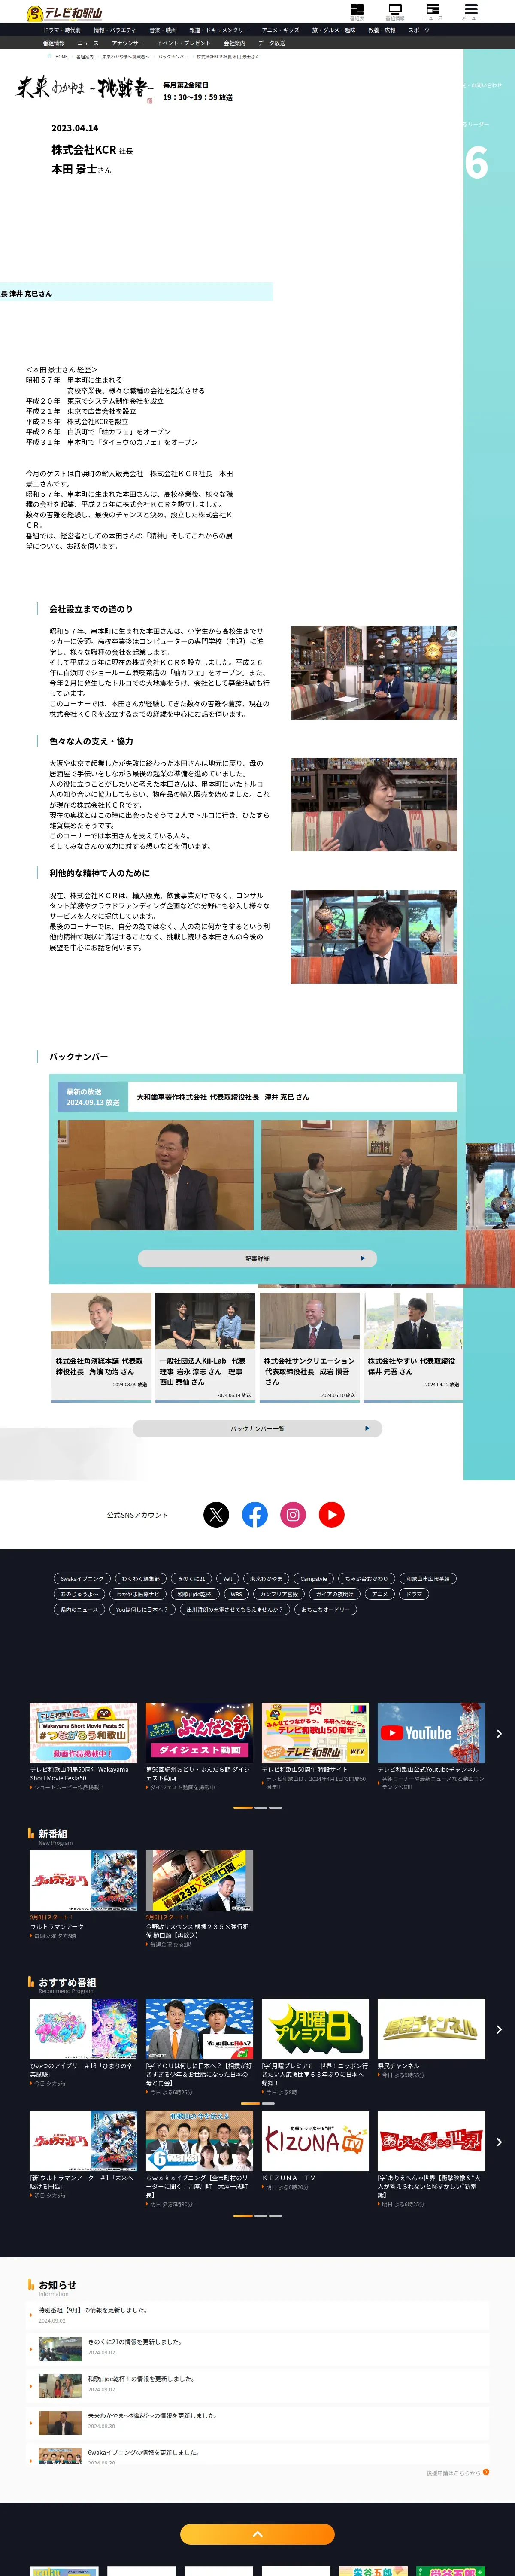Open the サンクリエーション backnumber card
The width and height of the screenshot is (515, 2576).
point(310,1347)
